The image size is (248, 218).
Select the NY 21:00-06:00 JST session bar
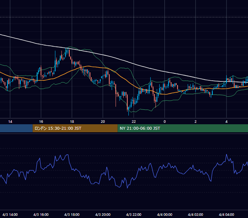click(183, 128)
